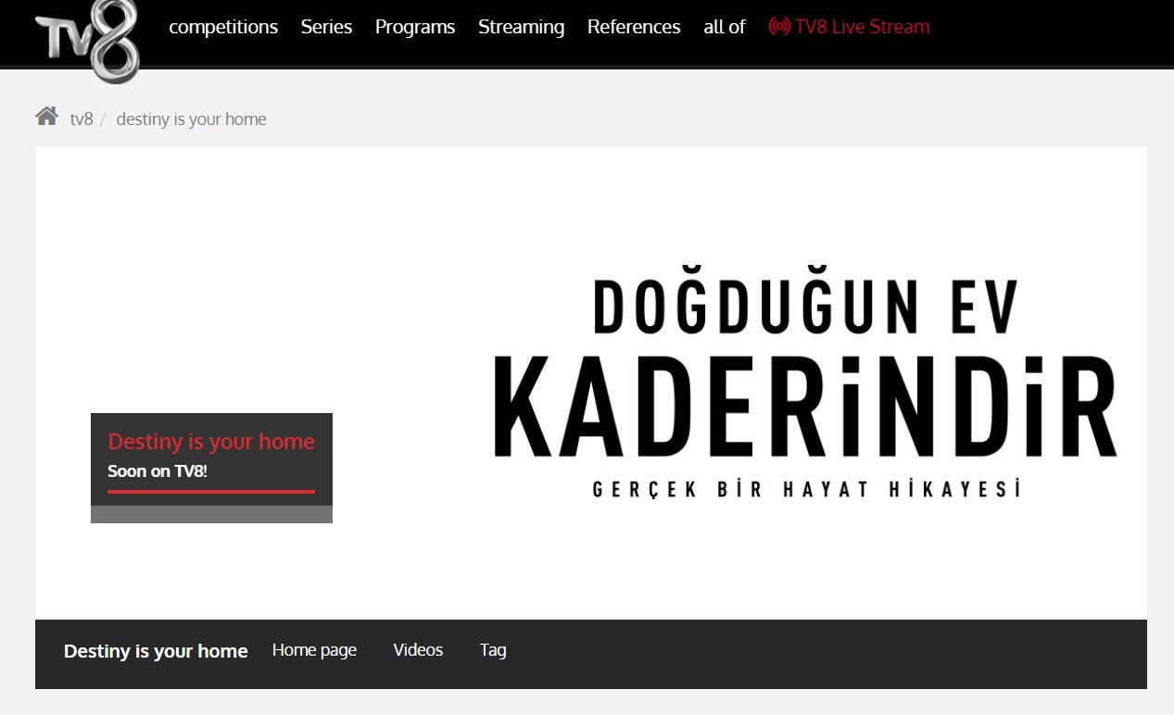Click the TV8 logo

coord(88,41)
